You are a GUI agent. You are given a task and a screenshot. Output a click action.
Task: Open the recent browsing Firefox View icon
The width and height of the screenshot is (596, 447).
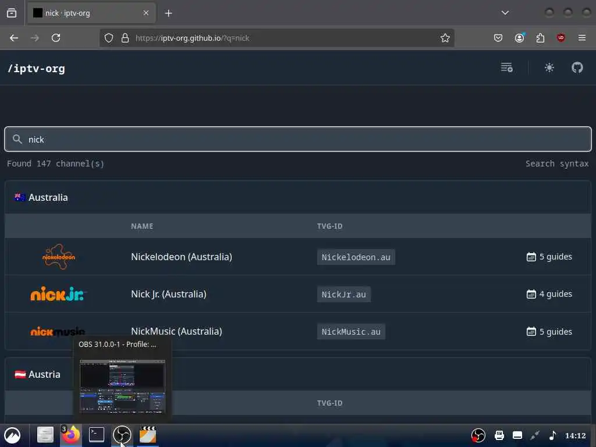point(12,13)
